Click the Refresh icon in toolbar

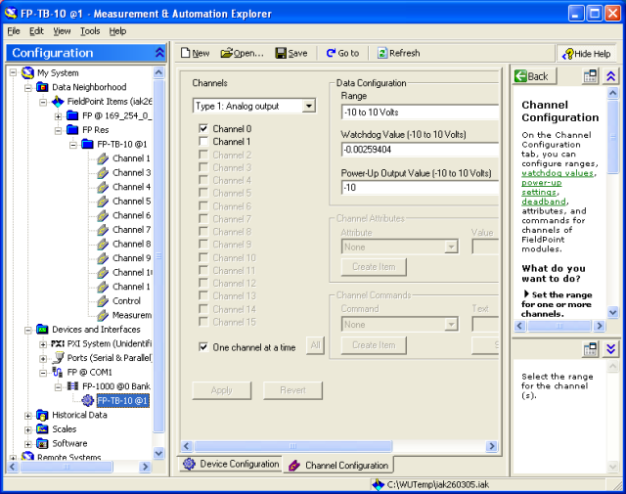point(382,53)
